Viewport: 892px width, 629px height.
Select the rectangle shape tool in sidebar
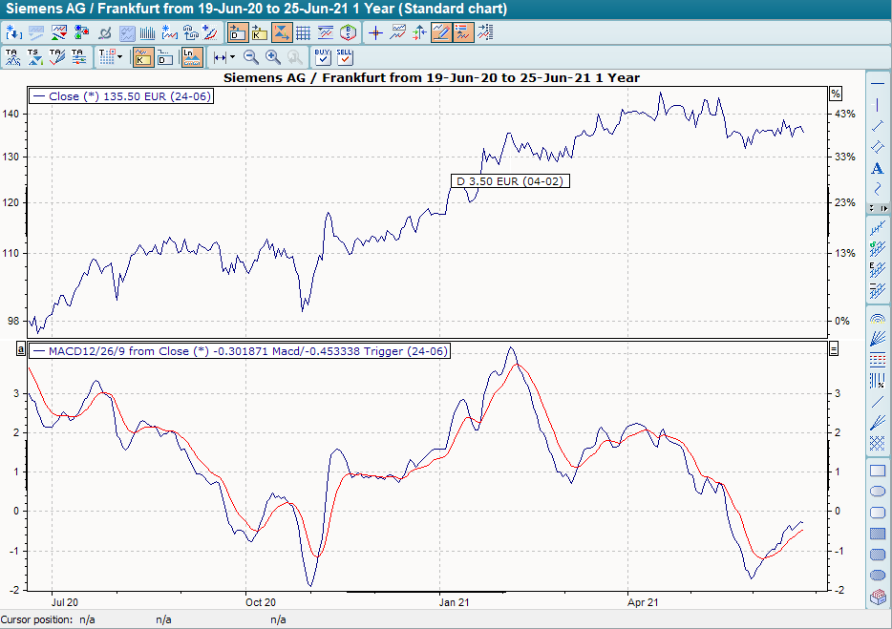coord(877,470)
